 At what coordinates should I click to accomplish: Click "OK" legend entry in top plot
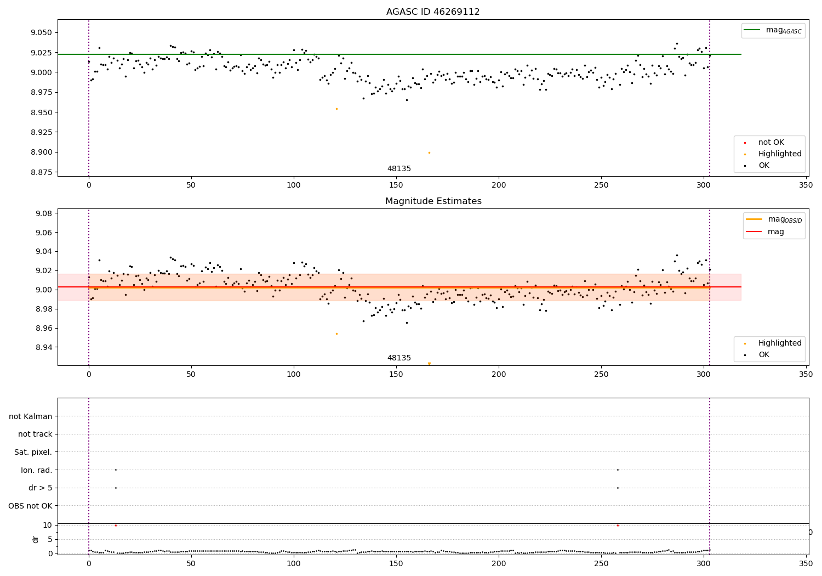click(x=764, y=166)
